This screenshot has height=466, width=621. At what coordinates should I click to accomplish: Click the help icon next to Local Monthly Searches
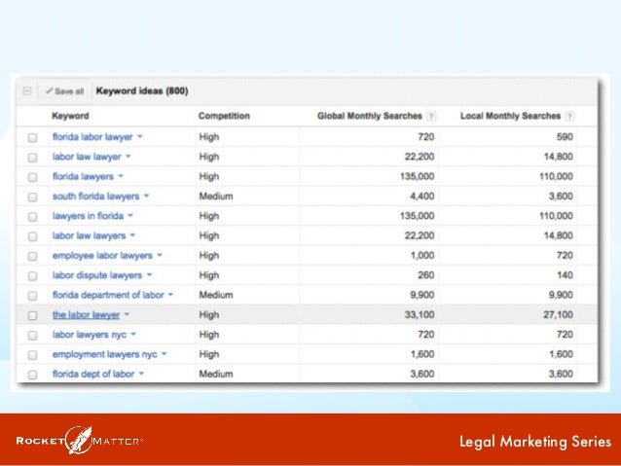tap(567, 117)
